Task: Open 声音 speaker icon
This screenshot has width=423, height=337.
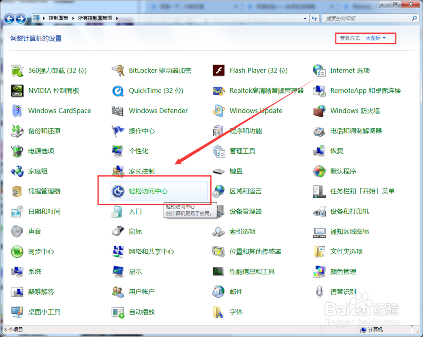Action: (17, 231)
